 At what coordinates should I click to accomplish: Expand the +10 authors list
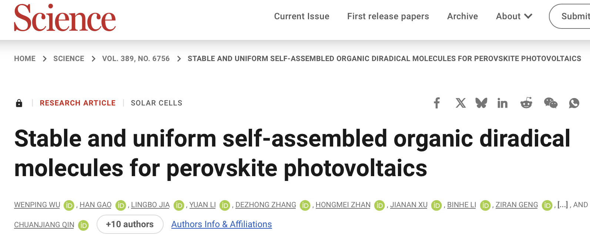point(130,224)
